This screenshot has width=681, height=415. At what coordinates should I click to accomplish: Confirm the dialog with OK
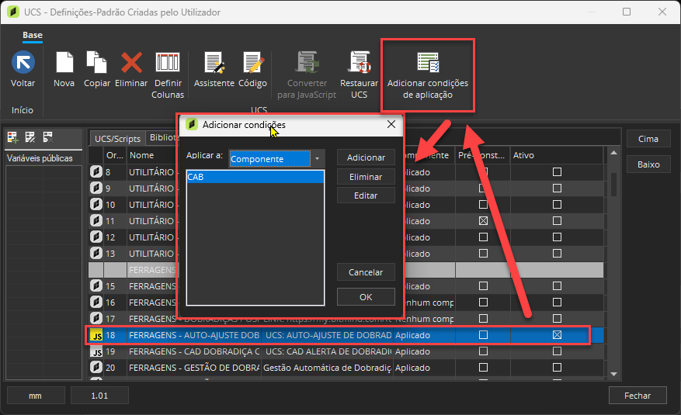coord(366,297)
